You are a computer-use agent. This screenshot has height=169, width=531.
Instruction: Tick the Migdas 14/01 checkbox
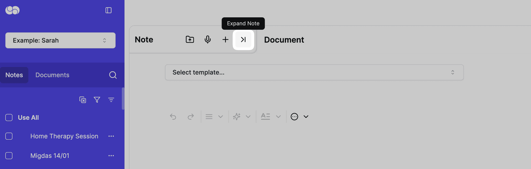(9, 156)
